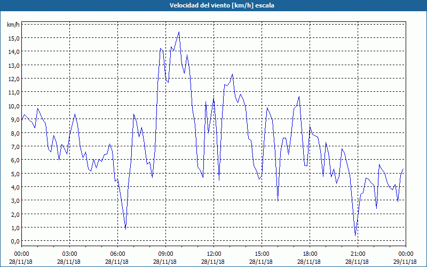Click the '03:00' time axis label
This screenshot has width=427, height=267.
(70, 254)
